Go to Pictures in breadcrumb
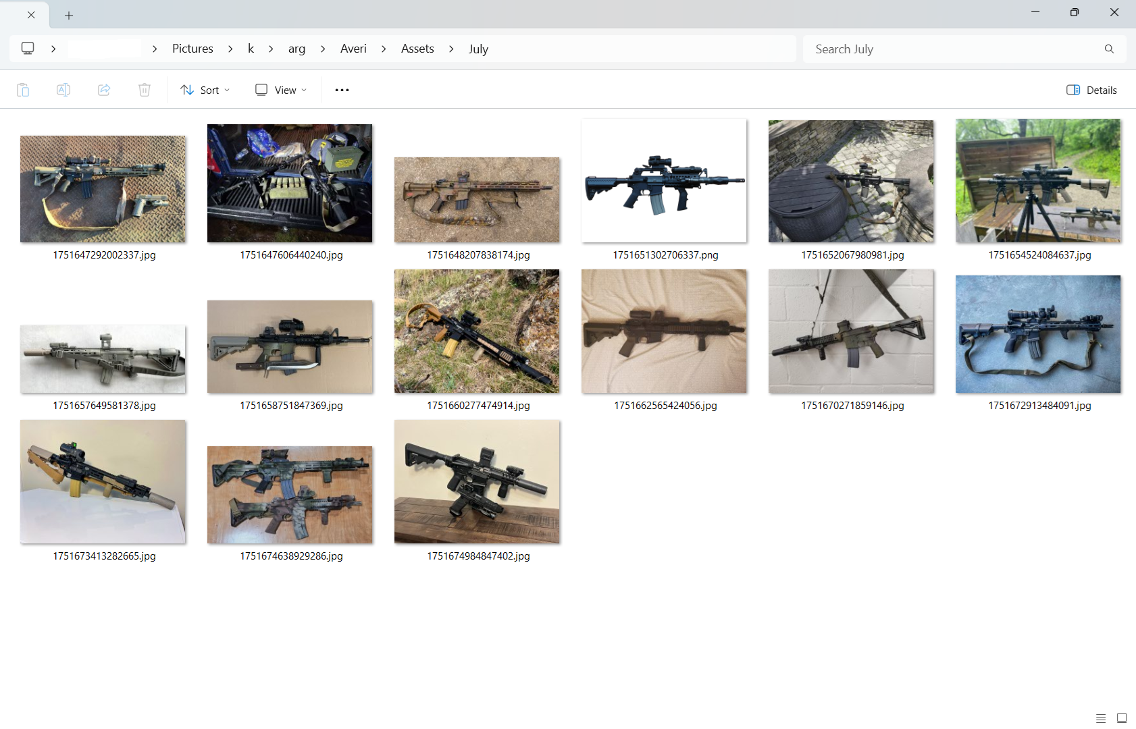 pos(192,49)
